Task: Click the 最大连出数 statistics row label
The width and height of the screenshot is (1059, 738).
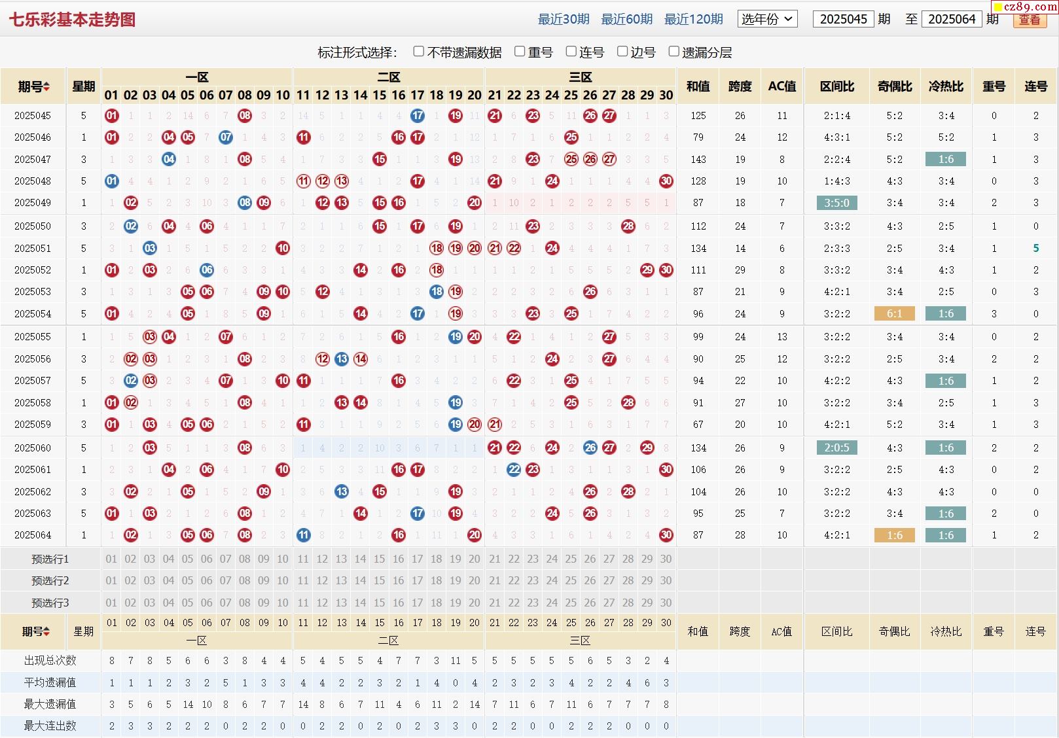Action: pyautogui.click(x=50, y=726)
